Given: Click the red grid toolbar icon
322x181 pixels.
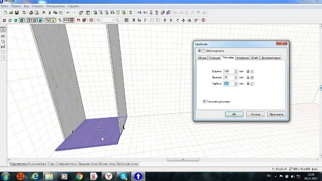Looking at the screenshot, I should point(71,20).
